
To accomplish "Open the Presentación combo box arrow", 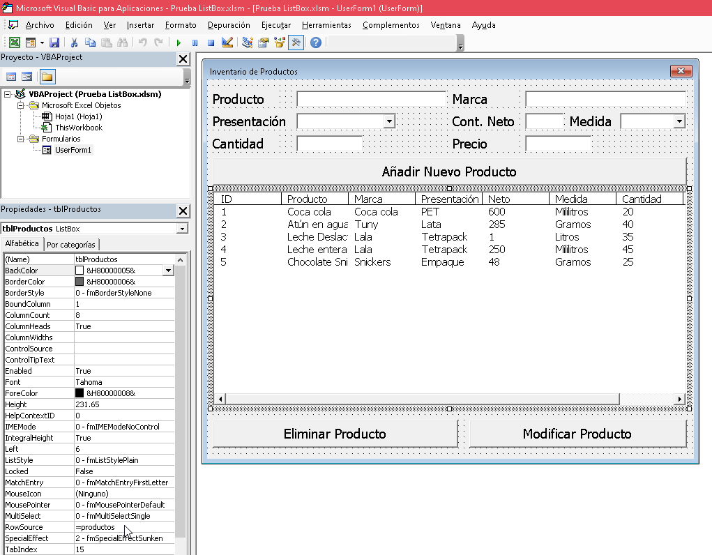I will pos(389,121).
